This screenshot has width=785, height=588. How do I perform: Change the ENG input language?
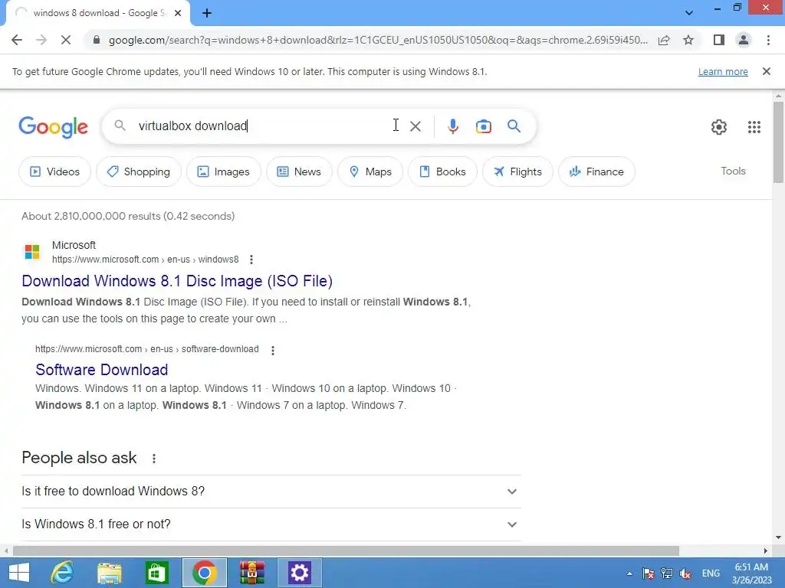pos(711,573)
